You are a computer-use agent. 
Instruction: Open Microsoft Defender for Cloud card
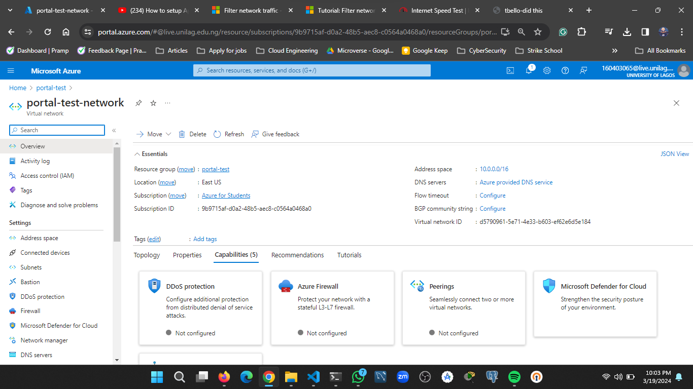(x=595, y=304)
